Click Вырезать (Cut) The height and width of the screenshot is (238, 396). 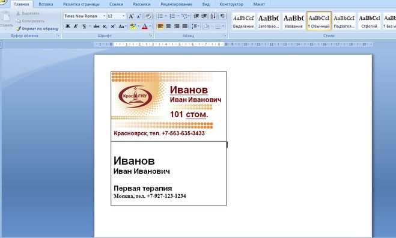point(28,13)
